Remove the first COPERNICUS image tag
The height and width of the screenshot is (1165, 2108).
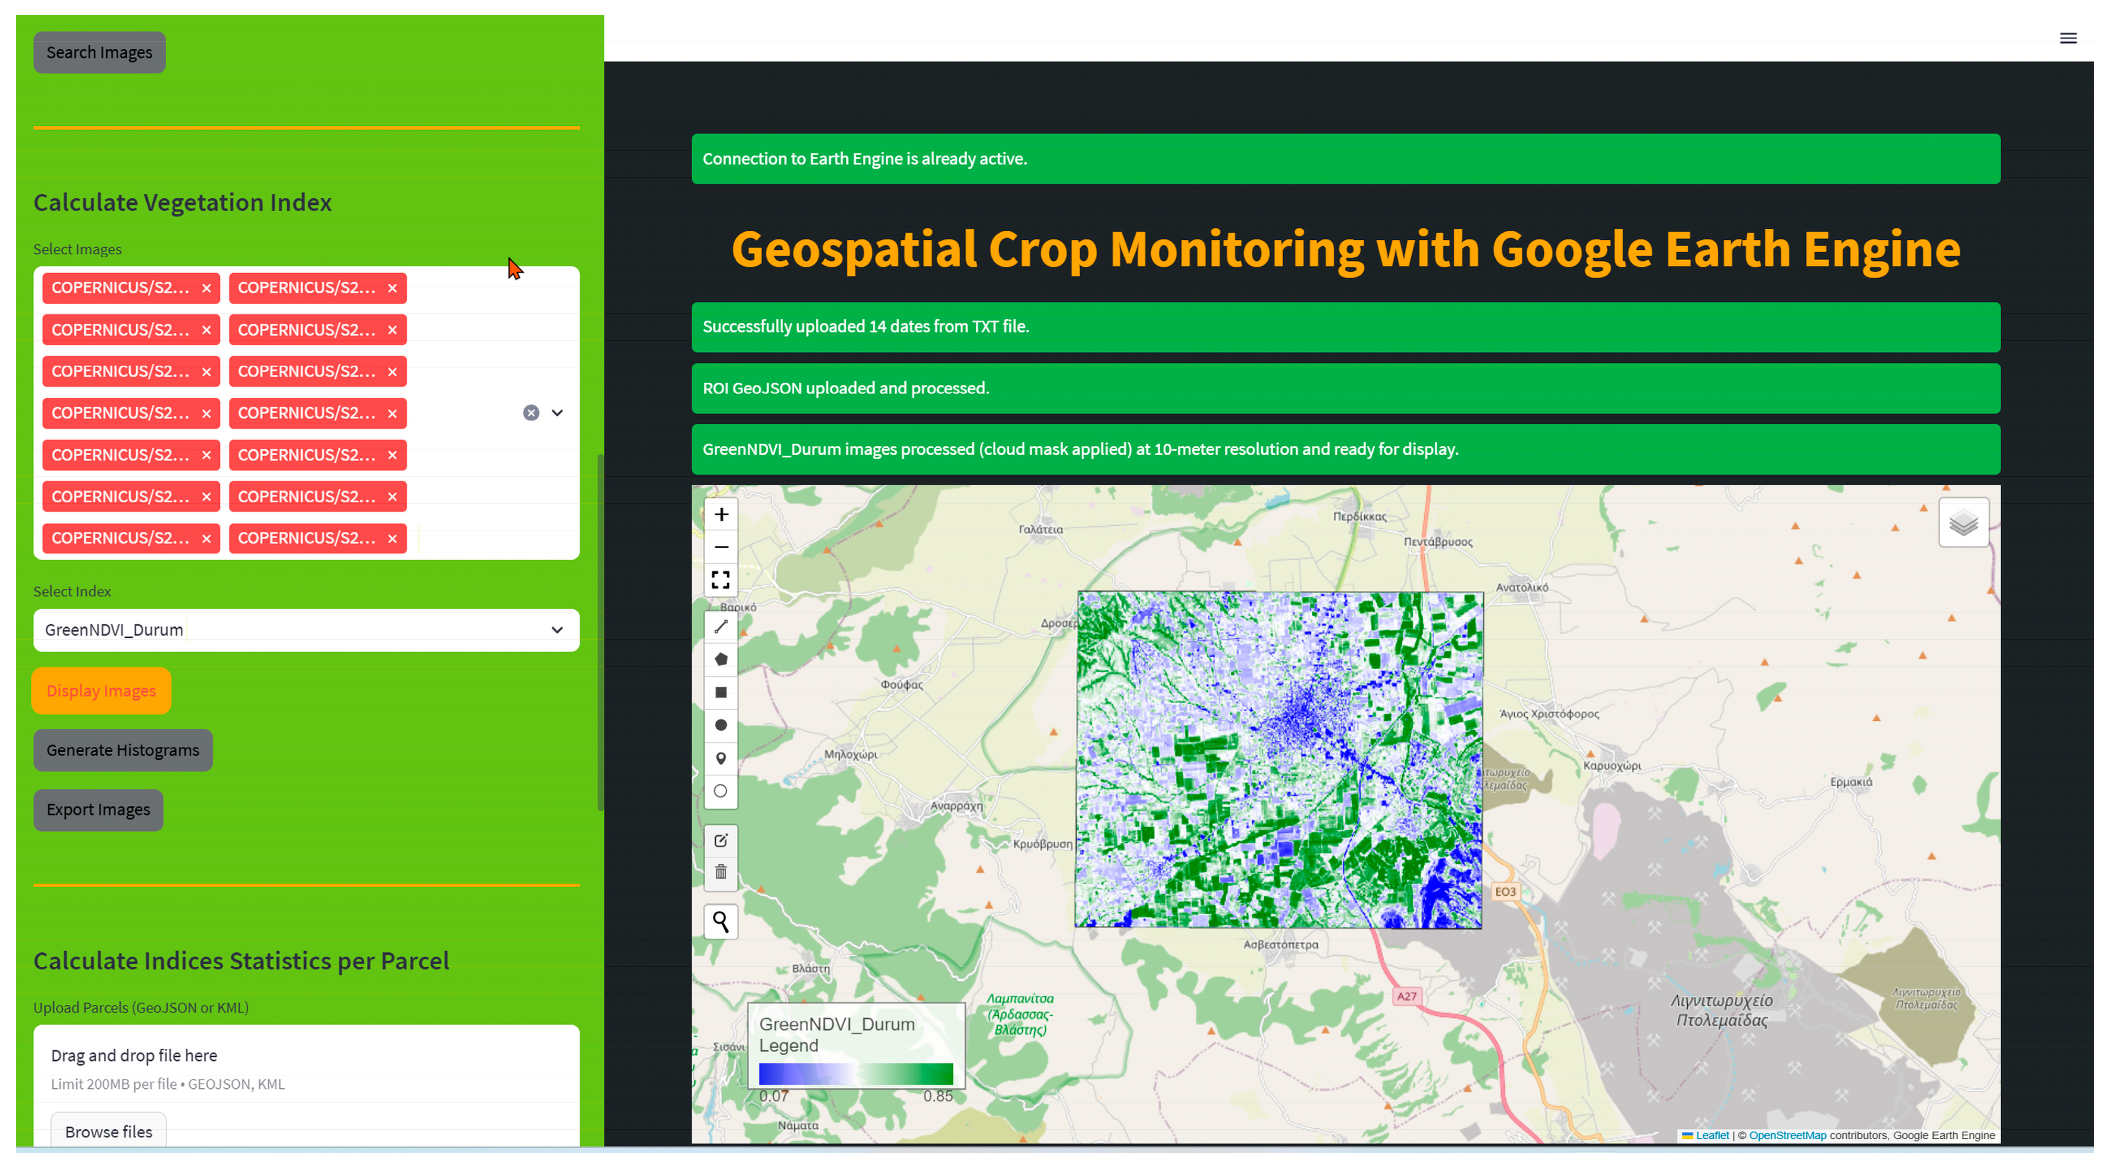[x=206, y=288]
